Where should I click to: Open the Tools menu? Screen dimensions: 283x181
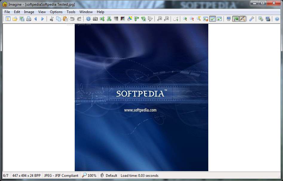point(71,12)
